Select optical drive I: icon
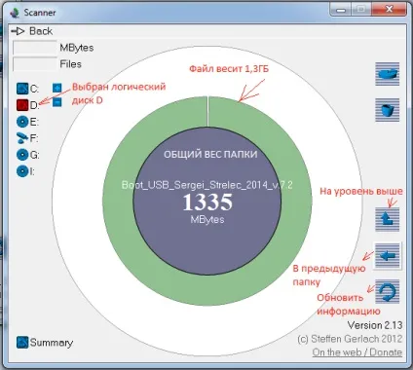This screenshot has height=370, width=413. click(22, 171)
